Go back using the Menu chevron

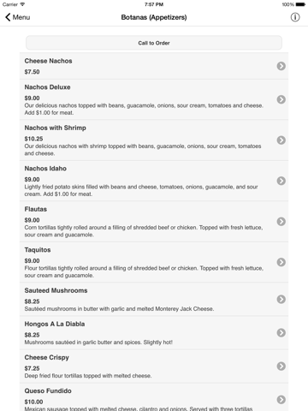tap(8, 17)
